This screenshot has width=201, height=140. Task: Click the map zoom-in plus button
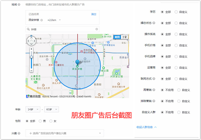31,49
